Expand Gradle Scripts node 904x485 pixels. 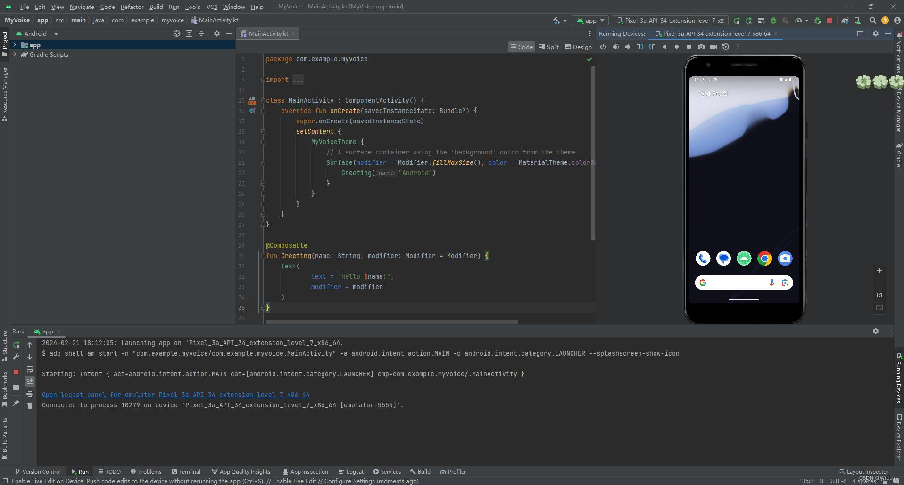15,54
